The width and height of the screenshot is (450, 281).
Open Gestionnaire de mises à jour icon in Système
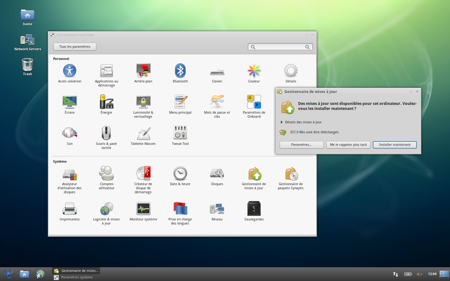click(254, 178)
